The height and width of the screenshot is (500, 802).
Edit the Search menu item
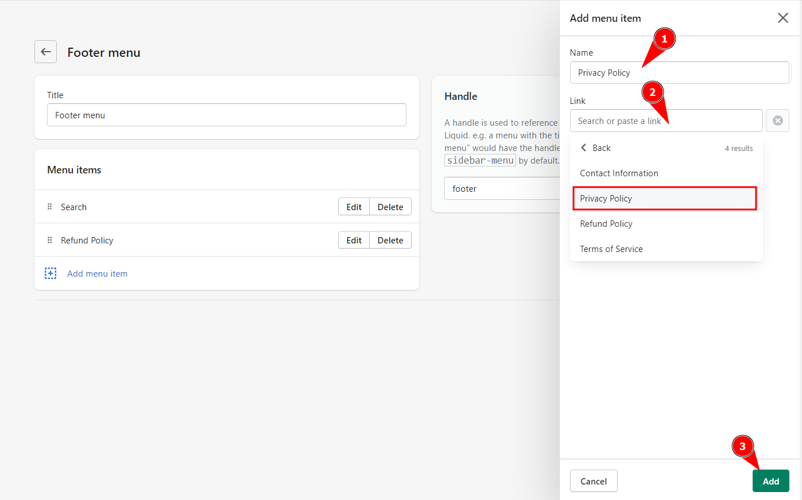click(354, 207)
